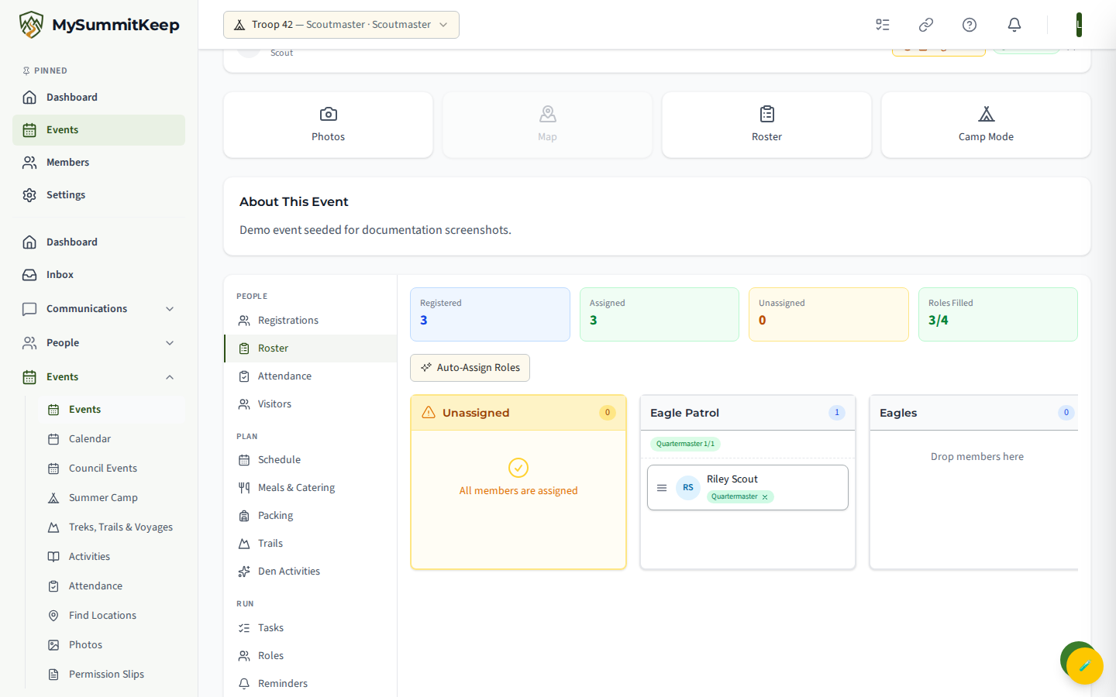
Task: Click the Roster card with clipboard icon
Action: [766, 125]
